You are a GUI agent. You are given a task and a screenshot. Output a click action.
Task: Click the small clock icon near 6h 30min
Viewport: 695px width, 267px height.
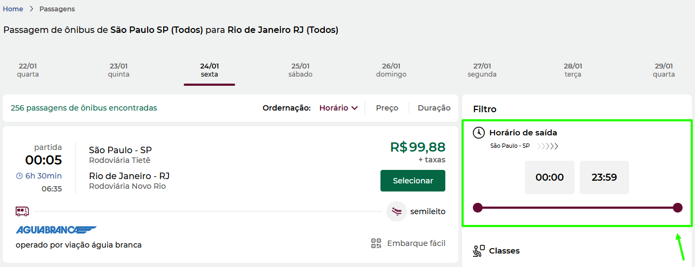[19, 176]
